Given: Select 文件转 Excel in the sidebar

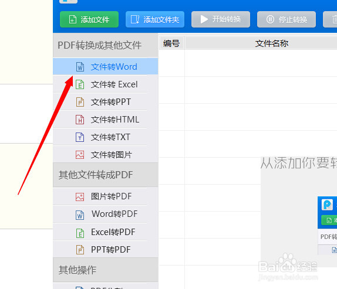Looking at the screenshot, I should coord(106,84).
